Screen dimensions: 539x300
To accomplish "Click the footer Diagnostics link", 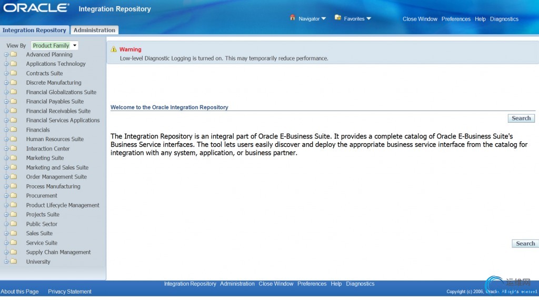I will coord(360,284).
